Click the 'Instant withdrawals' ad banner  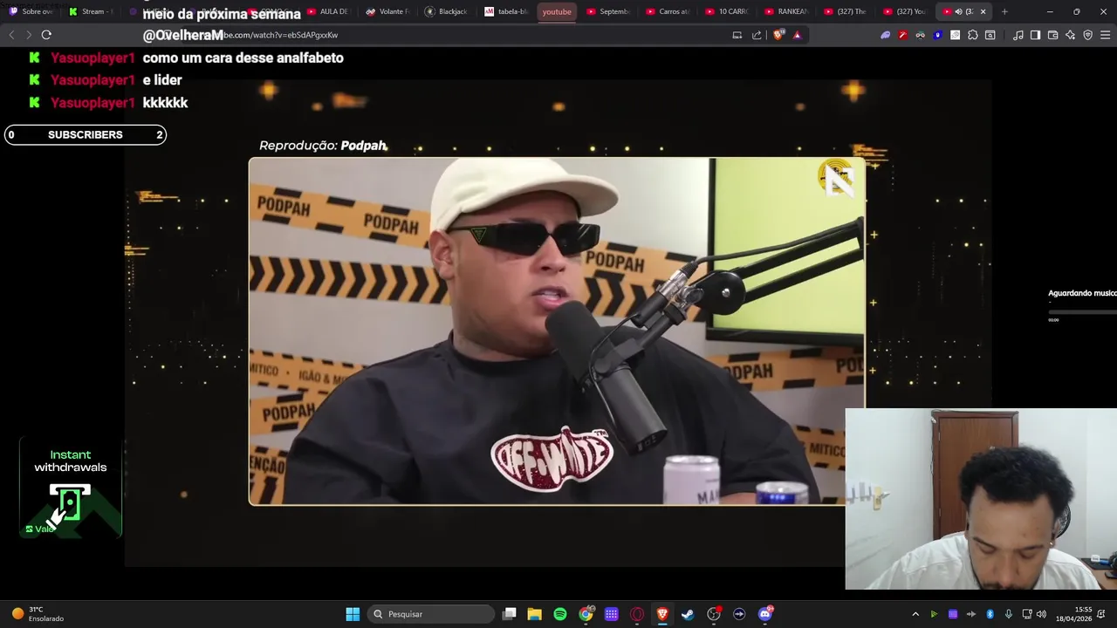71,487
